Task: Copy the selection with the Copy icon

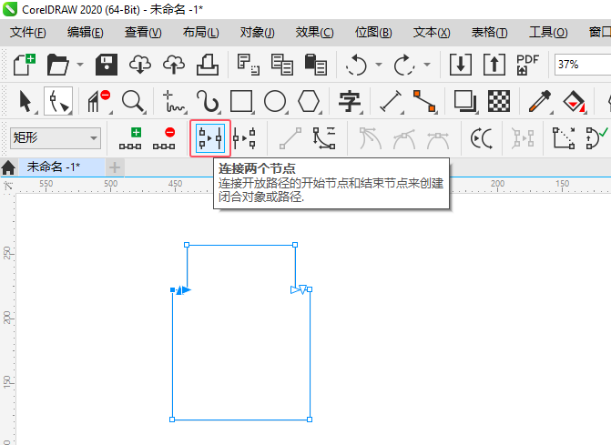Action: (281, 65)
